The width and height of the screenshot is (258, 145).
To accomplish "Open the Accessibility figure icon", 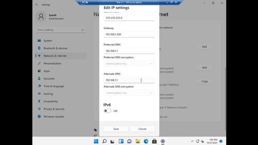I will [39, 101].
